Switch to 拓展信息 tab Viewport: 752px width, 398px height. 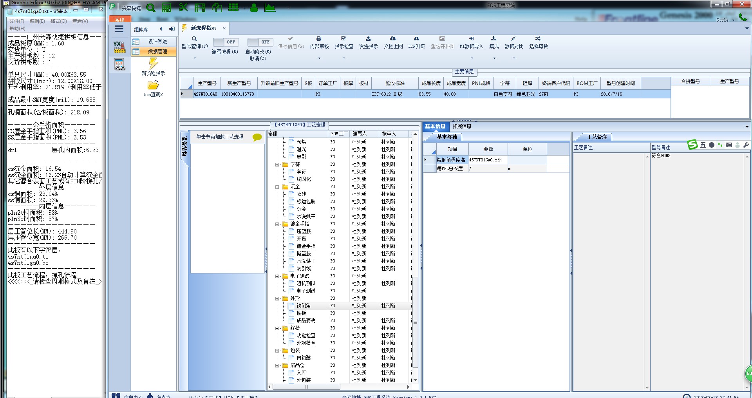[x=462, y=126]
